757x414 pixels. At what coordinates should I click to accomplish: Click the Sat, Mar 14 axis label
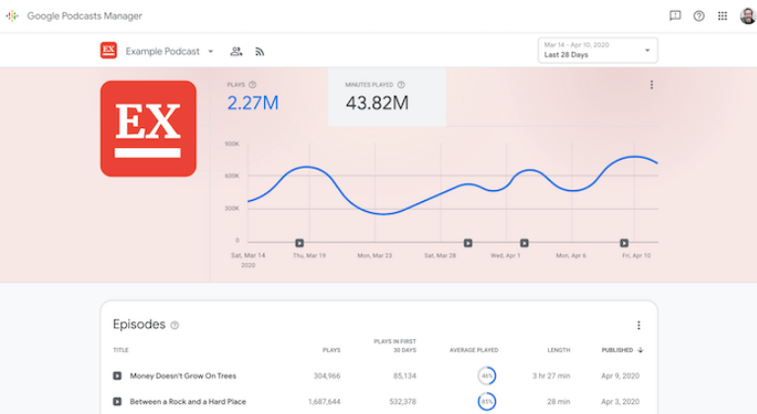pos(248,260)
